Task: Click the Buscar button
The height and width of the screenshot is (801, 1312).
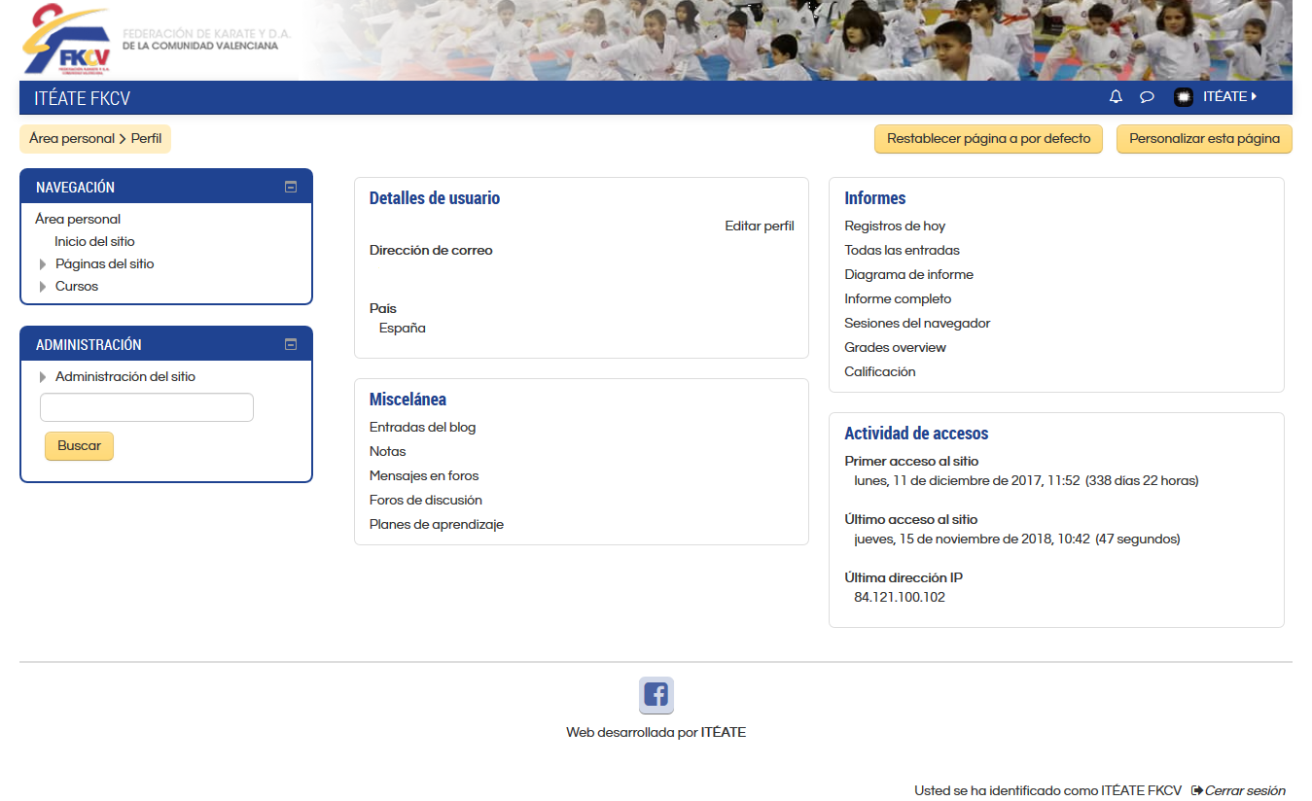Action: 79,446
